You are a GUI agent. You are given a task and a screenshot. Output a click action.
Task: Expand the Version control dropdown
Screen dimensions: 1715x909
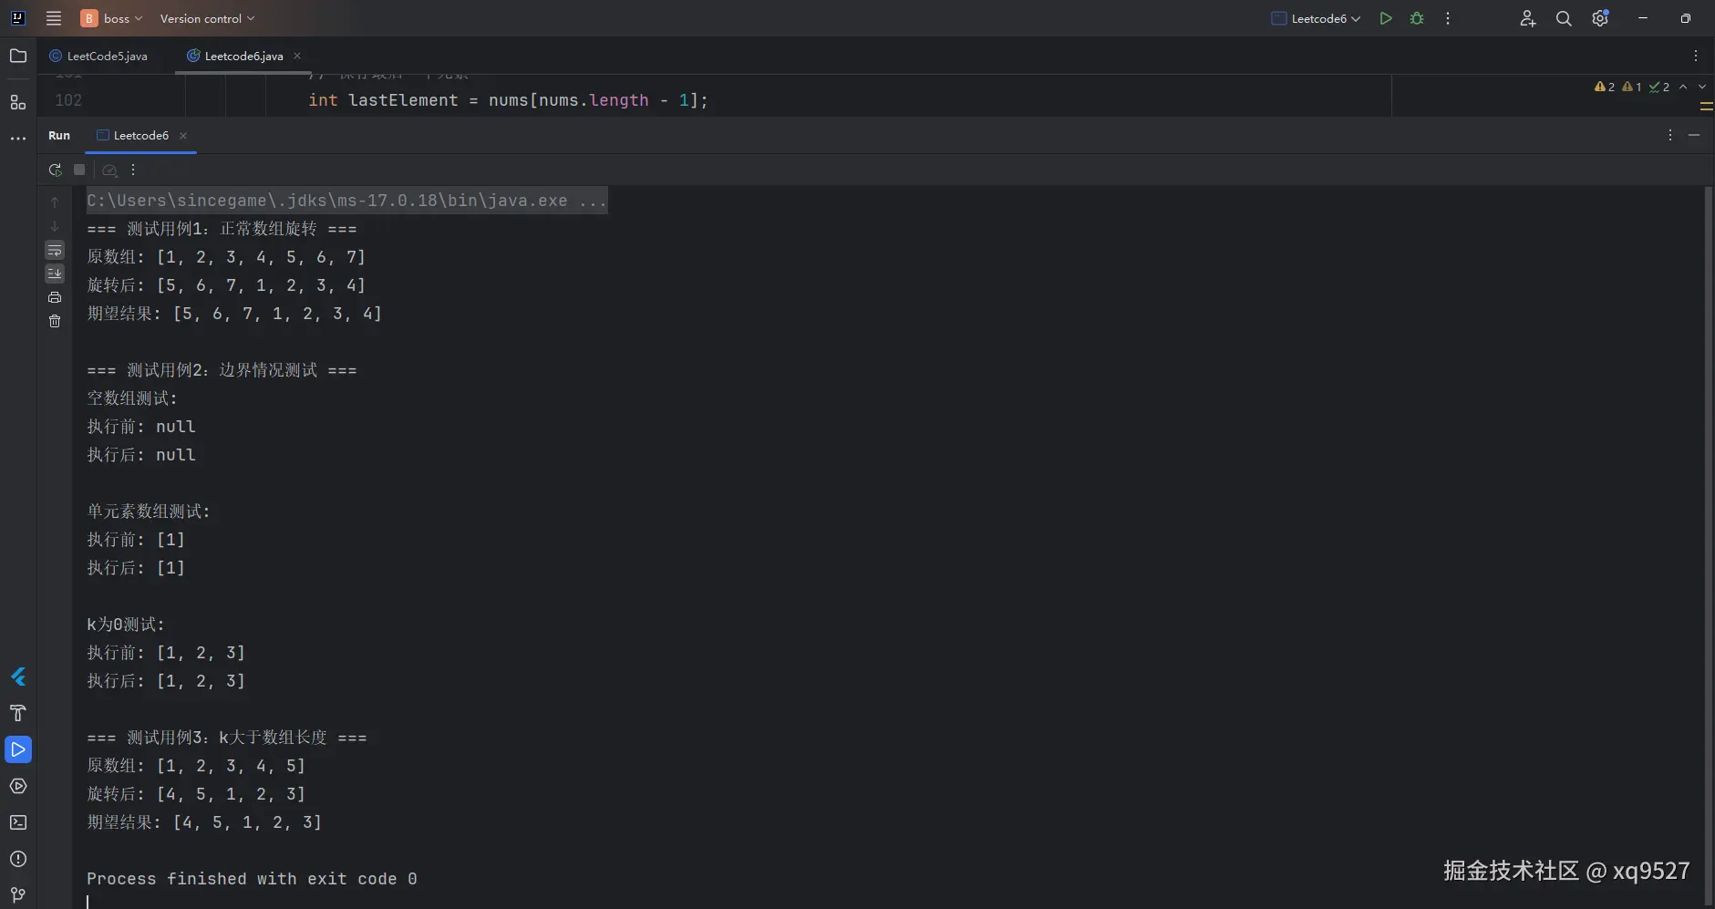tap(207, 18)
